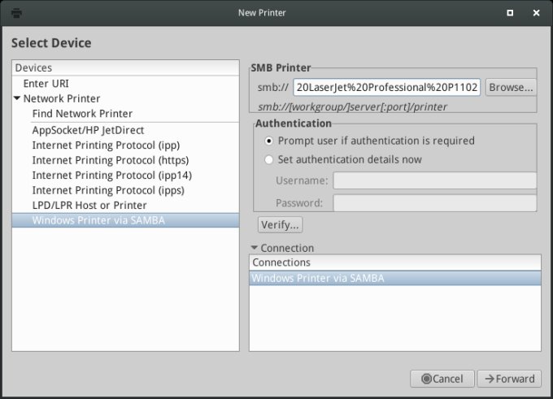The width and height of the screenshot is (553, 399).
Task: Choose Internet Printing Protocol (ipp14)
Action: pos(111,175)
